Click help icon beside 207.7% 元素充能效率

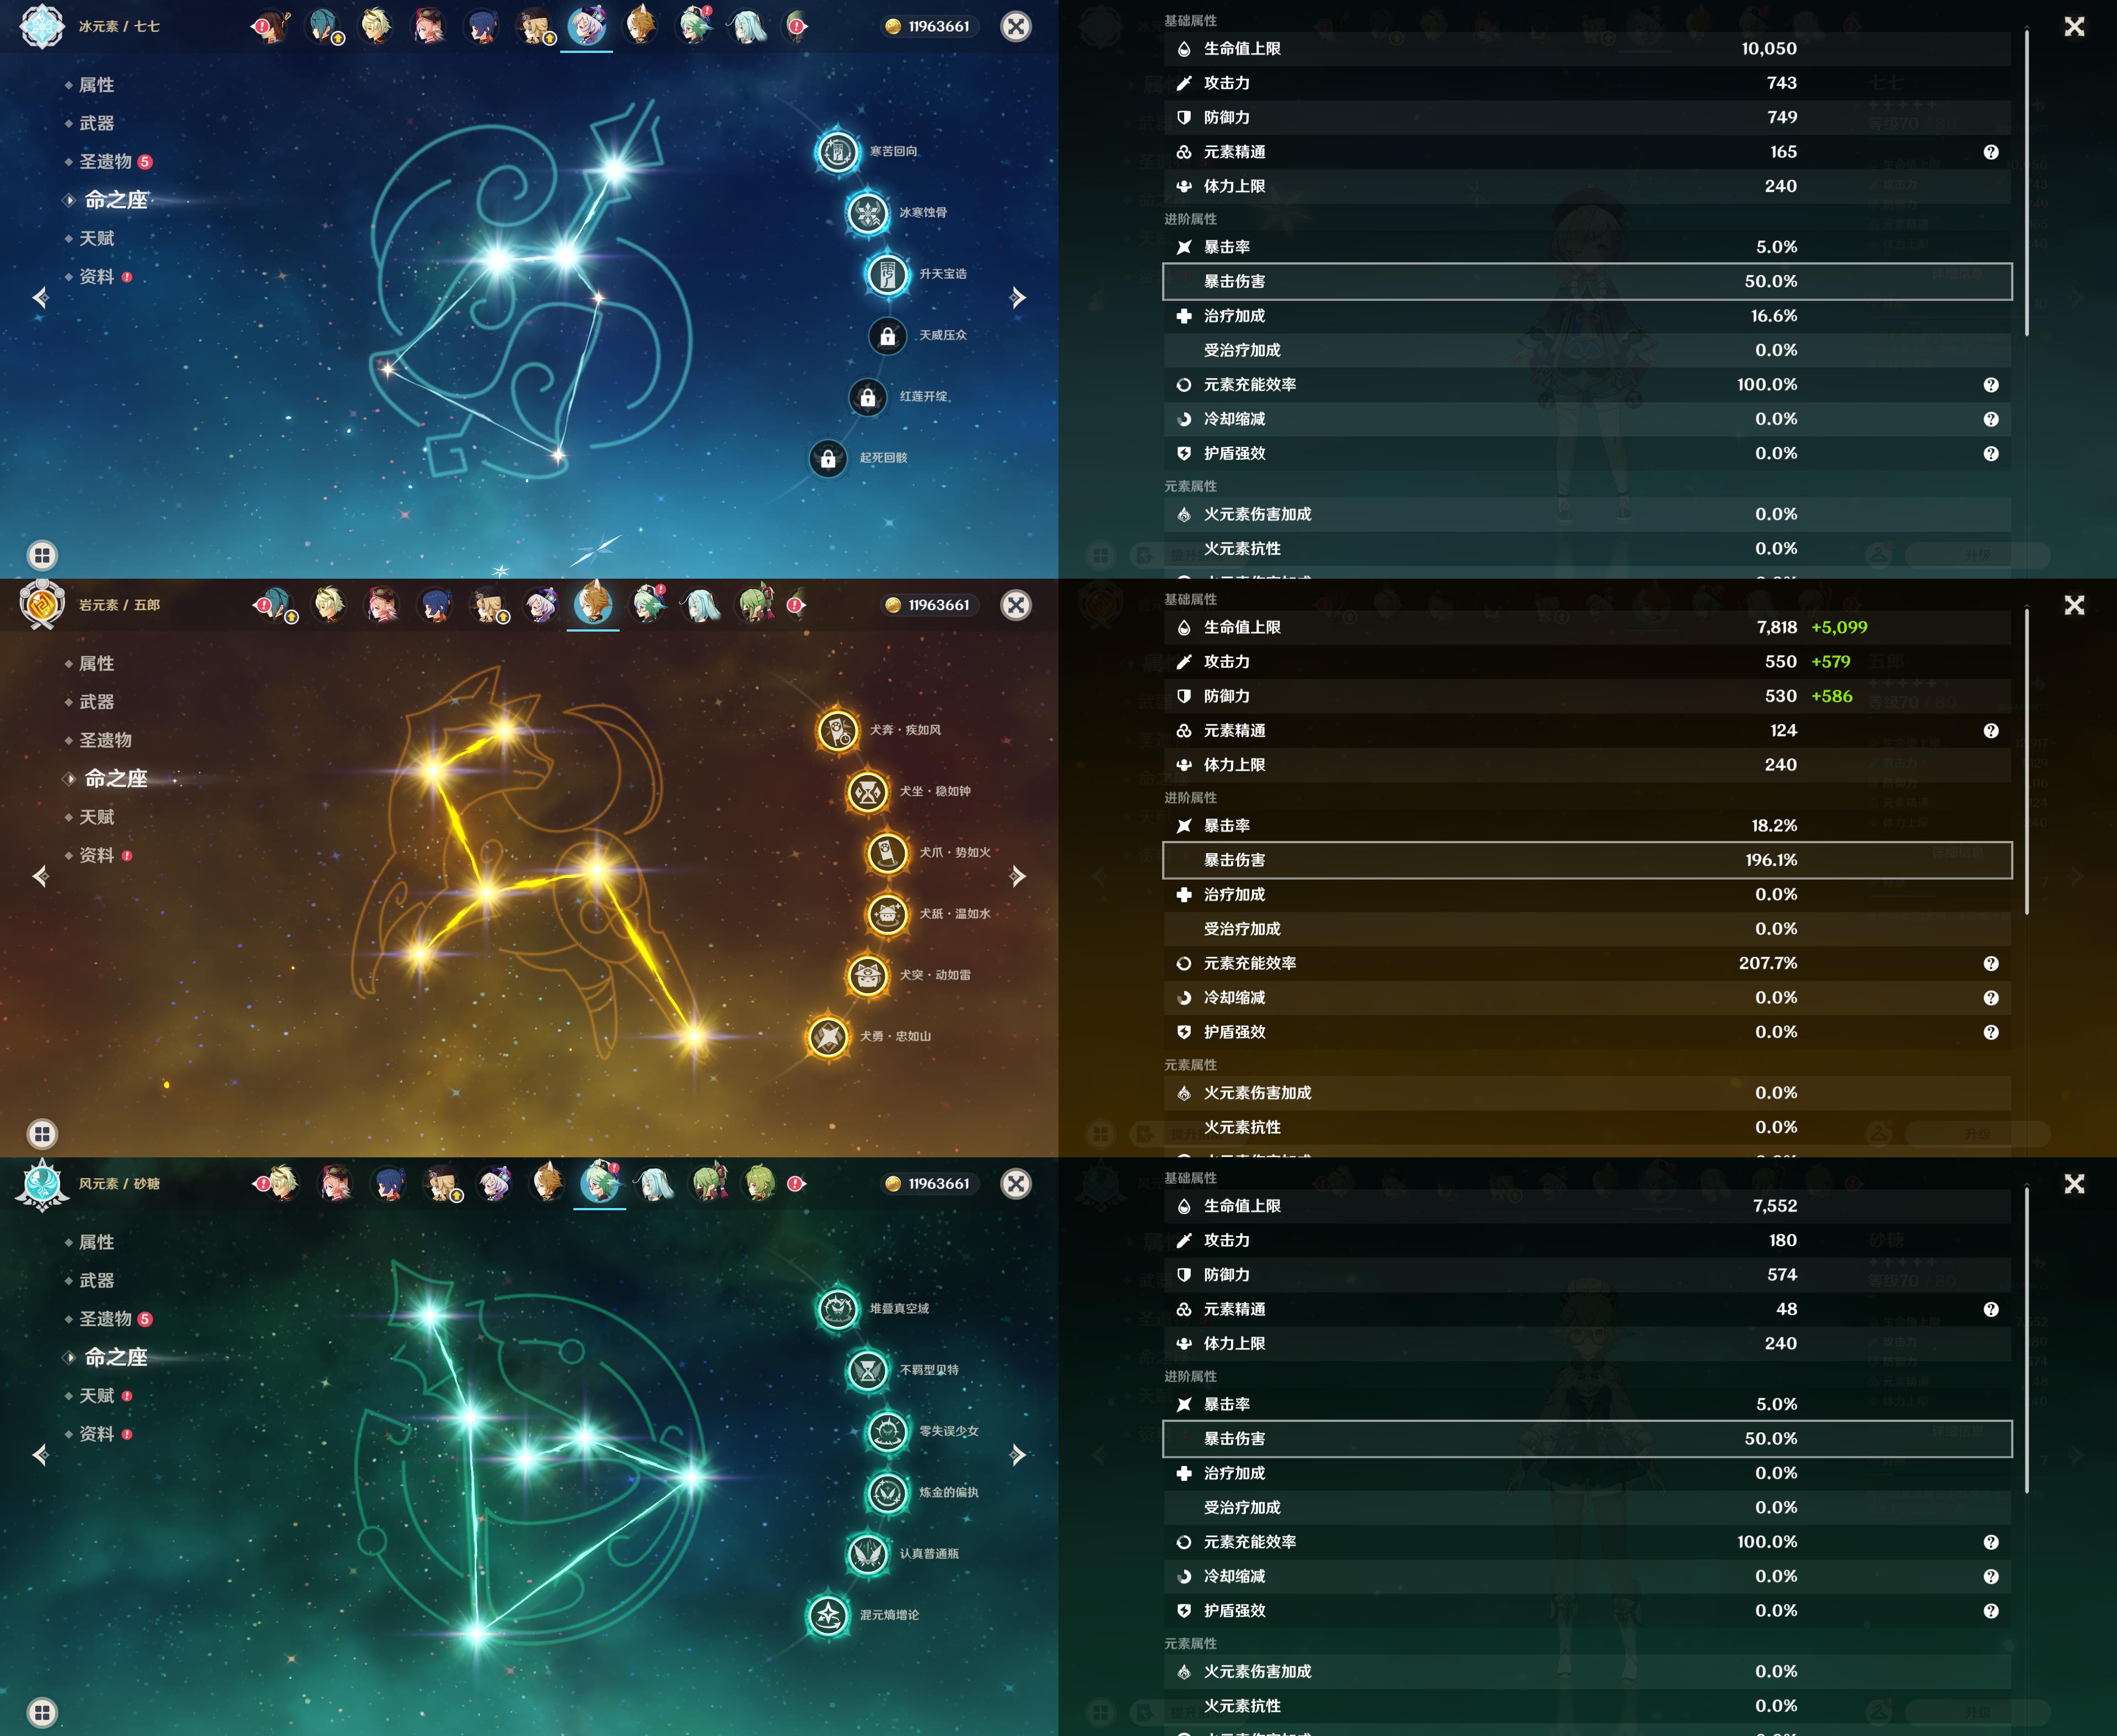tap(1991, 964)
